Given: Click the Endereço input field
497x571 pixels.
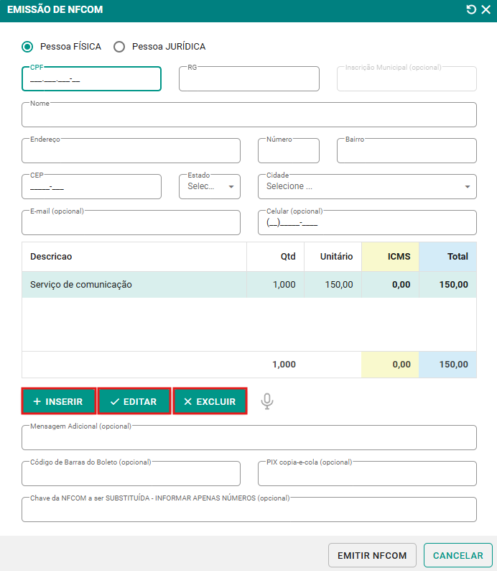Looking at the screenshot, I should tap(131, 151).
